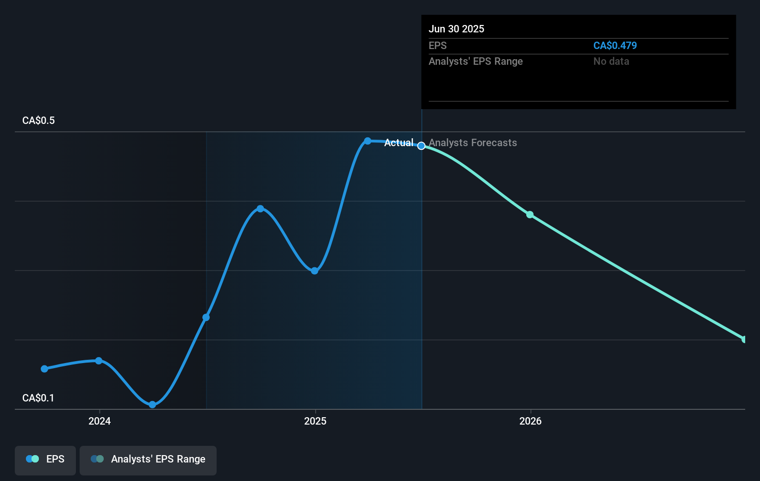Click the 2025 x-axis label

[x=315, y=421]
